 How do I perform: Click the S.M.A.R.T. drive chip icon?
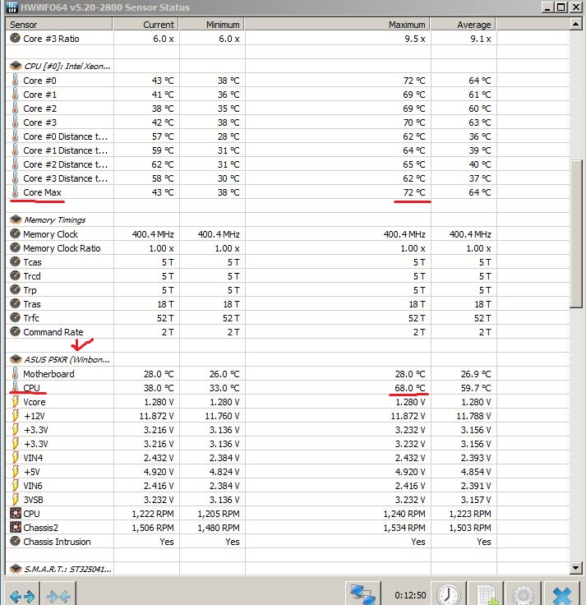16,569
